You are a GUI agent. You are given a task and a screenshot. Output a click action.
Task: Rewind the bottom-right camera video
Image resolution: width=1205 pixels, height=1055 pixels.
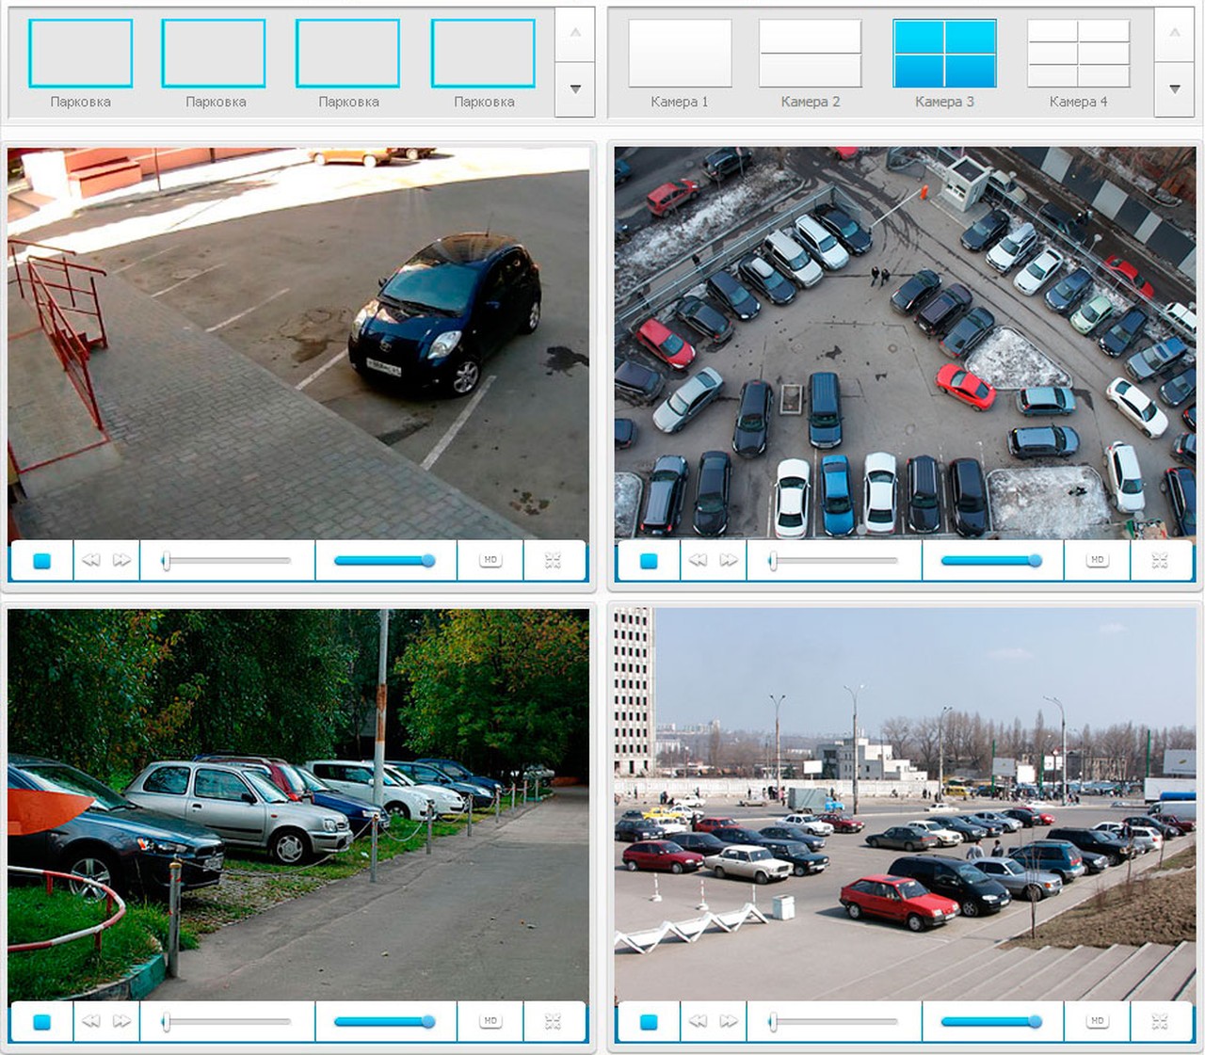[698, 1021]
